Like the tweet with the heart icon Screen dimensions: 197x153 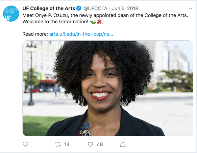pos(90,144)
